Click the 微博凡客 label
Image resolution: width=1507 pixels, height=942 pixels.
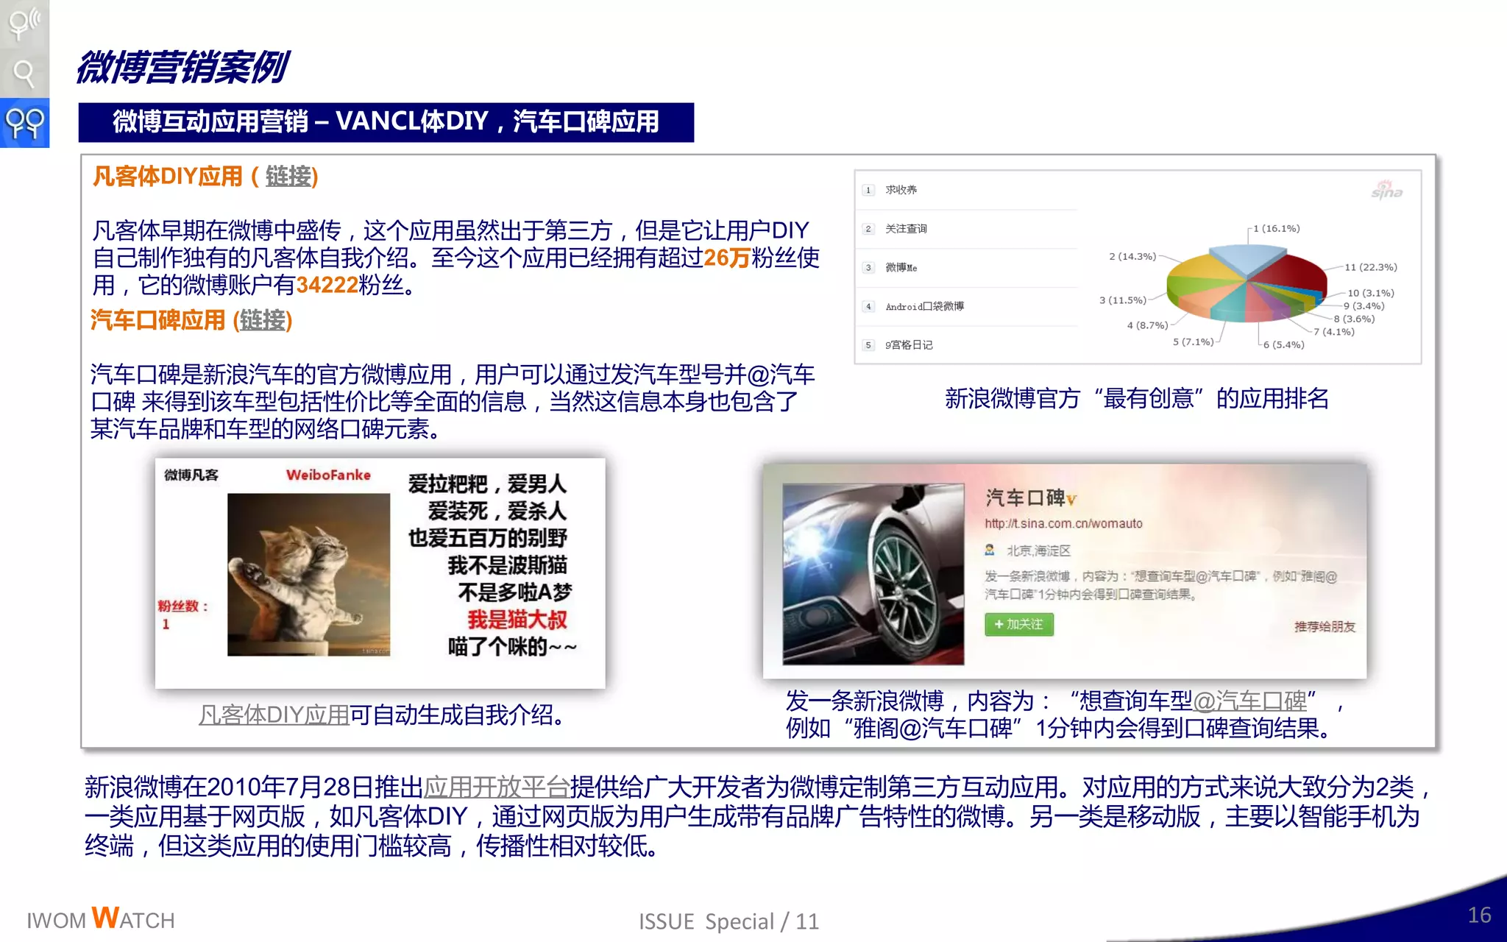point(191,475)
